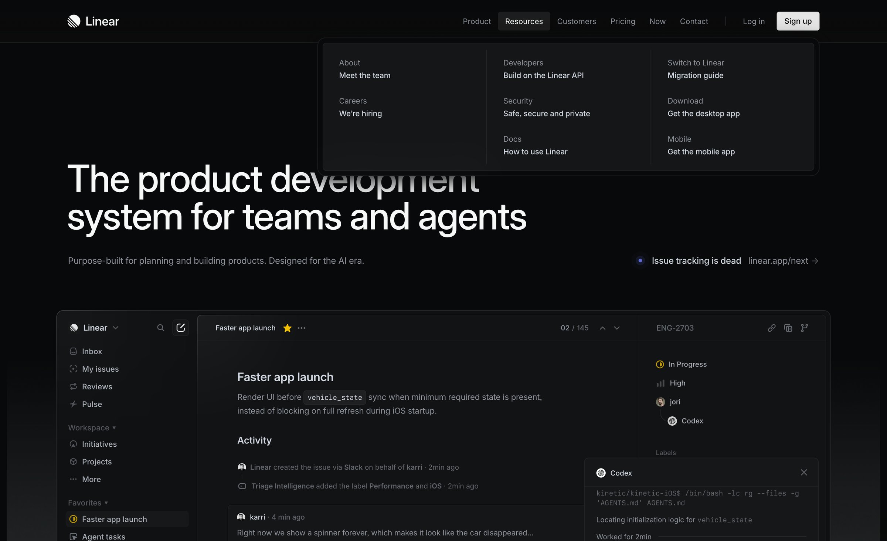Screen dimensions: 887x541
Task: Copy the issue link icon near ENG-2703
Action: click(x=771, y=328)
